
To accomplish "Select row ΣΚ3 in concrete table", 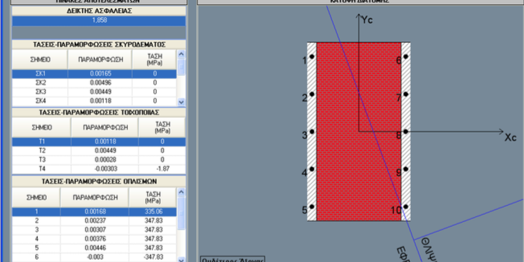I will [94, 92].
